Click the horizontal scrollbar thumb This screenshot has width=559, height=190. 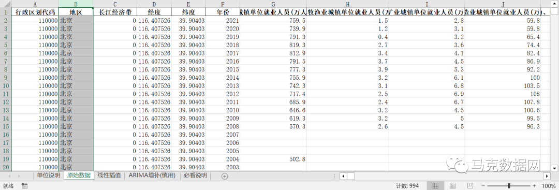pos(351,176)
